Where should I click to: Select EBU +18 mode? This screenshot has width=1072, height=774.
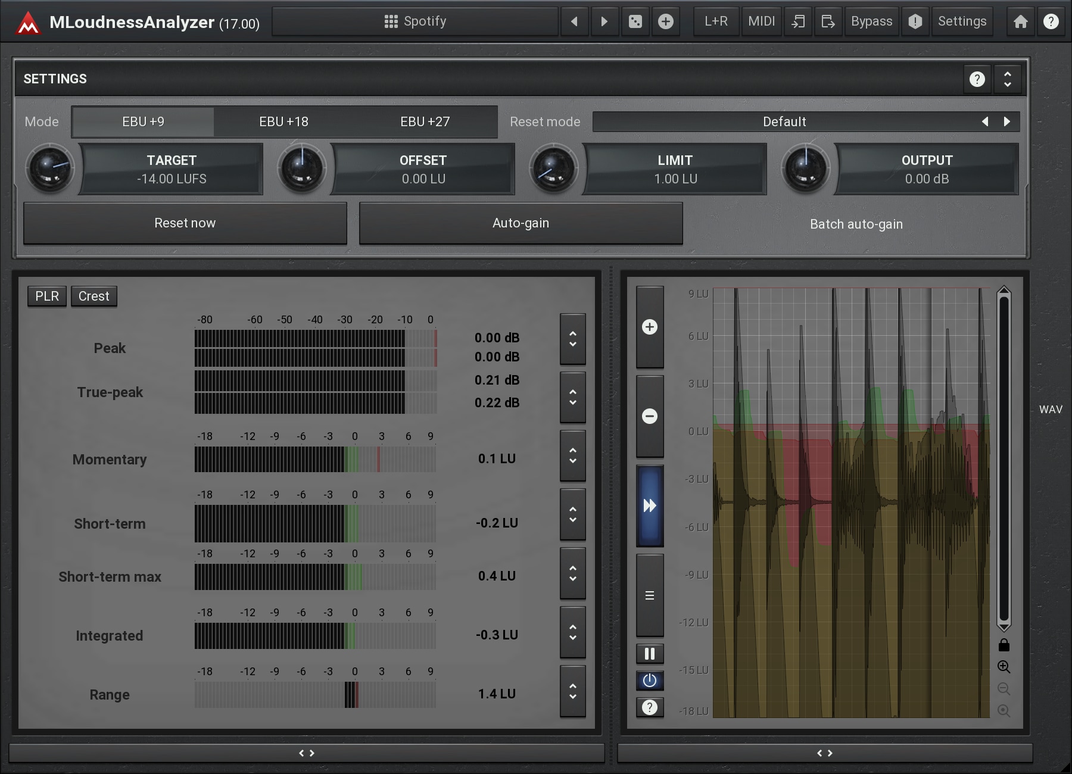[283, 122]
